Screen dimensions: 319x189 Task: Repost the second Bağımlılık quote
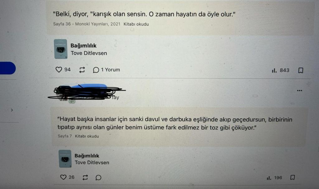(x=85, y=178)
